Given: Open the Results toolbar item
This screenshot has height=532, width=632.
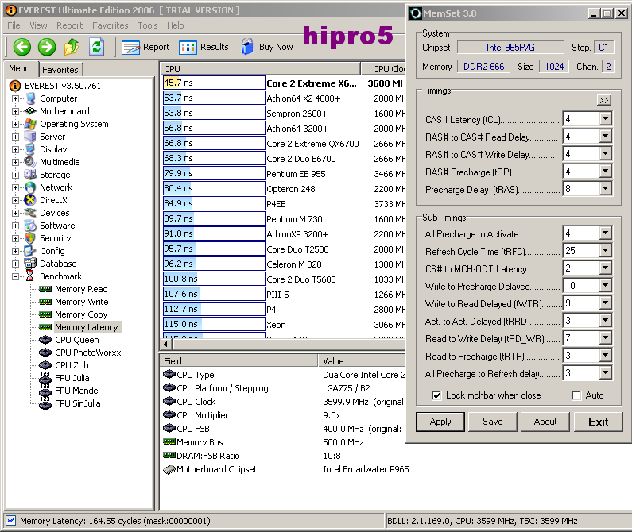Looking at the screenshot, I should tap(204, 47).
